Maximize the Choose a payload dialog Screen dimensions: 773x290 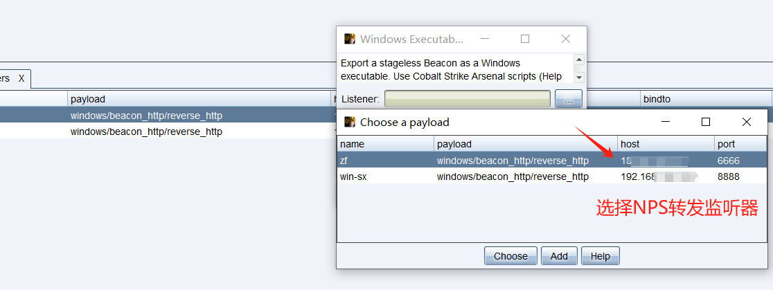pyautogui.click(x=705, y=122)
